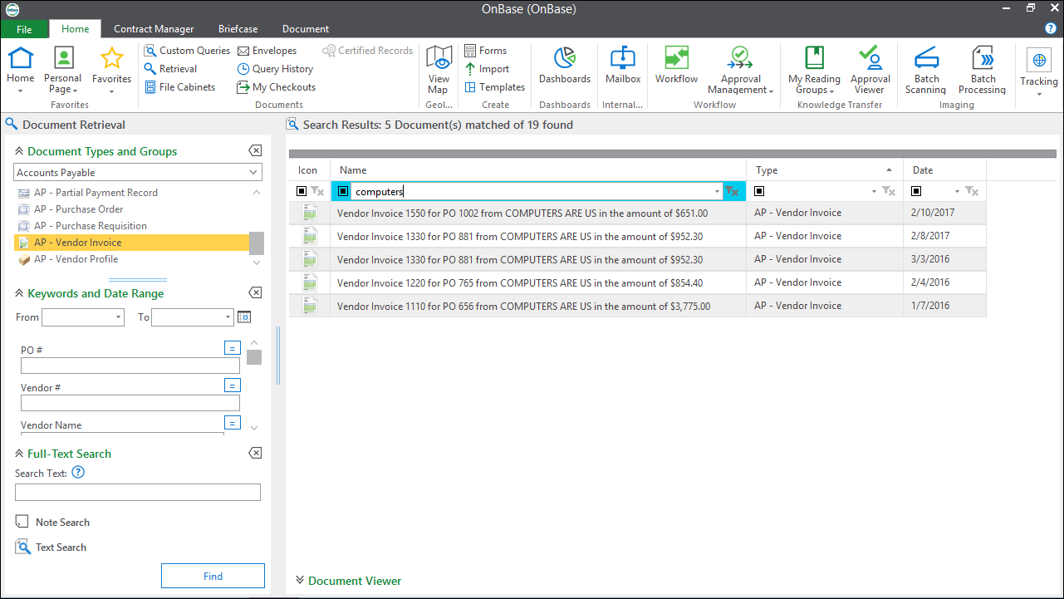Open the Type filter dropdown arrow
The height and width of the screenshot is (599, 1064).
pyautogui.click(x=875, y=192)
